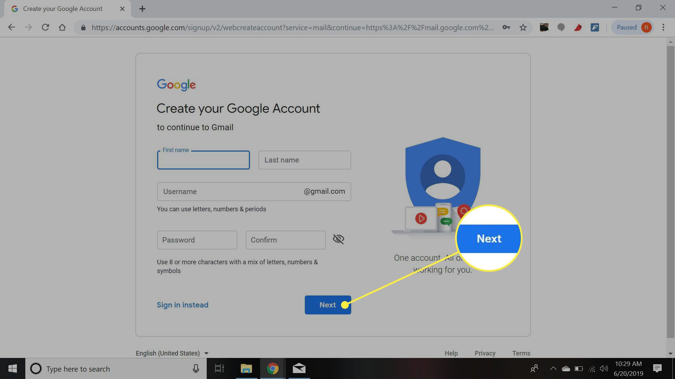The width and height of the screenshot is (675, 379).
Task: Toggle password visibility eye icon
Action: pyautogui.click(x=339, y=239)
